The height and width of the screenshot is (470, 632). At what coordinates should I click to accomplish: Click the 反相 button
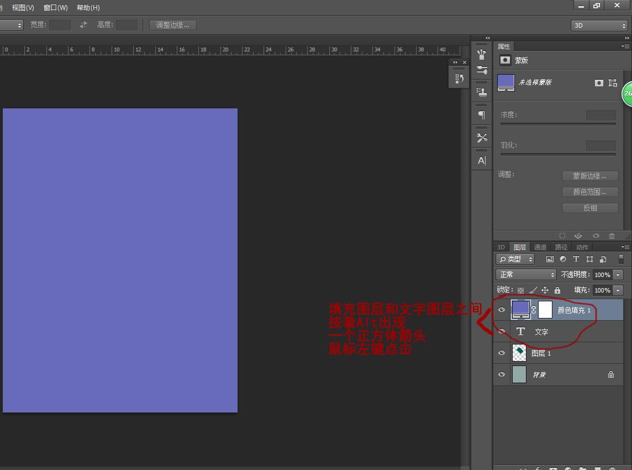click(590, 208)
